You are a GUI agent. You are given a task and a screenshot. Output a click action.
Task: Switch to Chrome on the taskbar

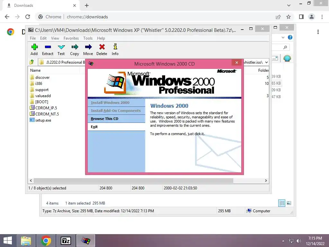click(46, 241)
